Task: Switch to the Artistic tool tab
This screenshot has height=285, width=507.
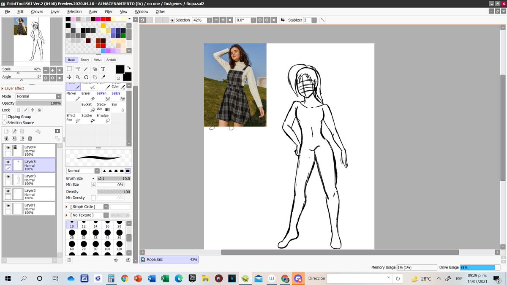Action: (x=111, y=60)
